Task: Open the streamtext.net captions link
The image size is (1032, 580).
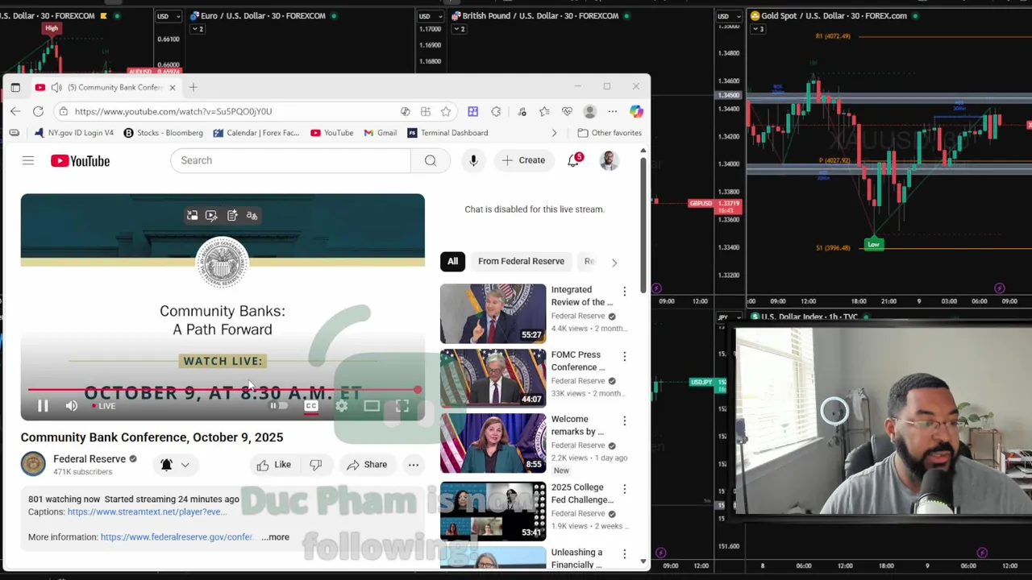Action: [x=148, y=512]
